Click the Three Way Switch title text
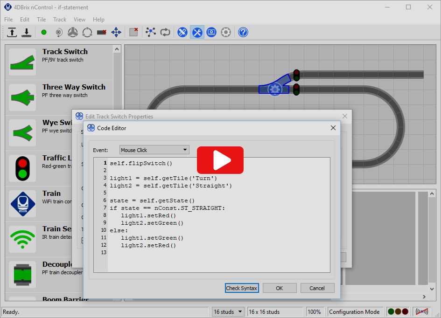Image resolution: width=441 pixels, height=318 pixels. pyautogui.click(x=74, y=87)
